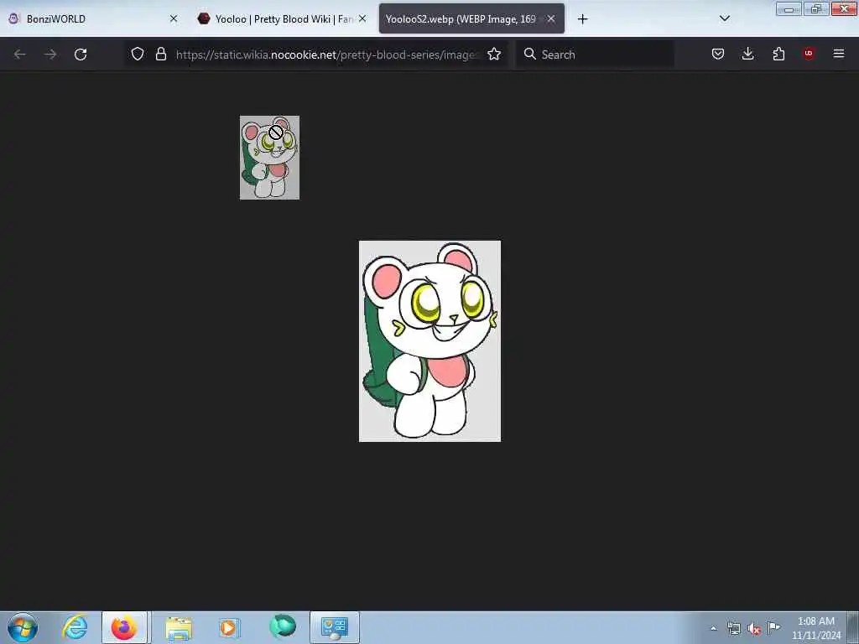Launch Windows Media Player from taskbar
The width and height of the screenshot is (859, 644).
click(x=229, y=627)
